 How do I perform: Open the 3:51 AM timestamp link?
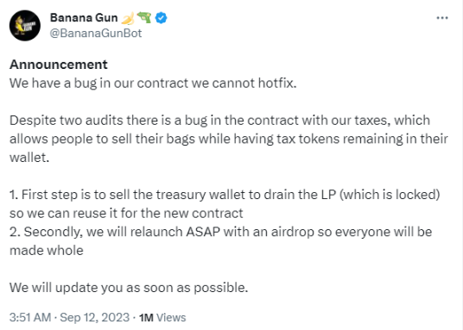[x=30, y=317]
